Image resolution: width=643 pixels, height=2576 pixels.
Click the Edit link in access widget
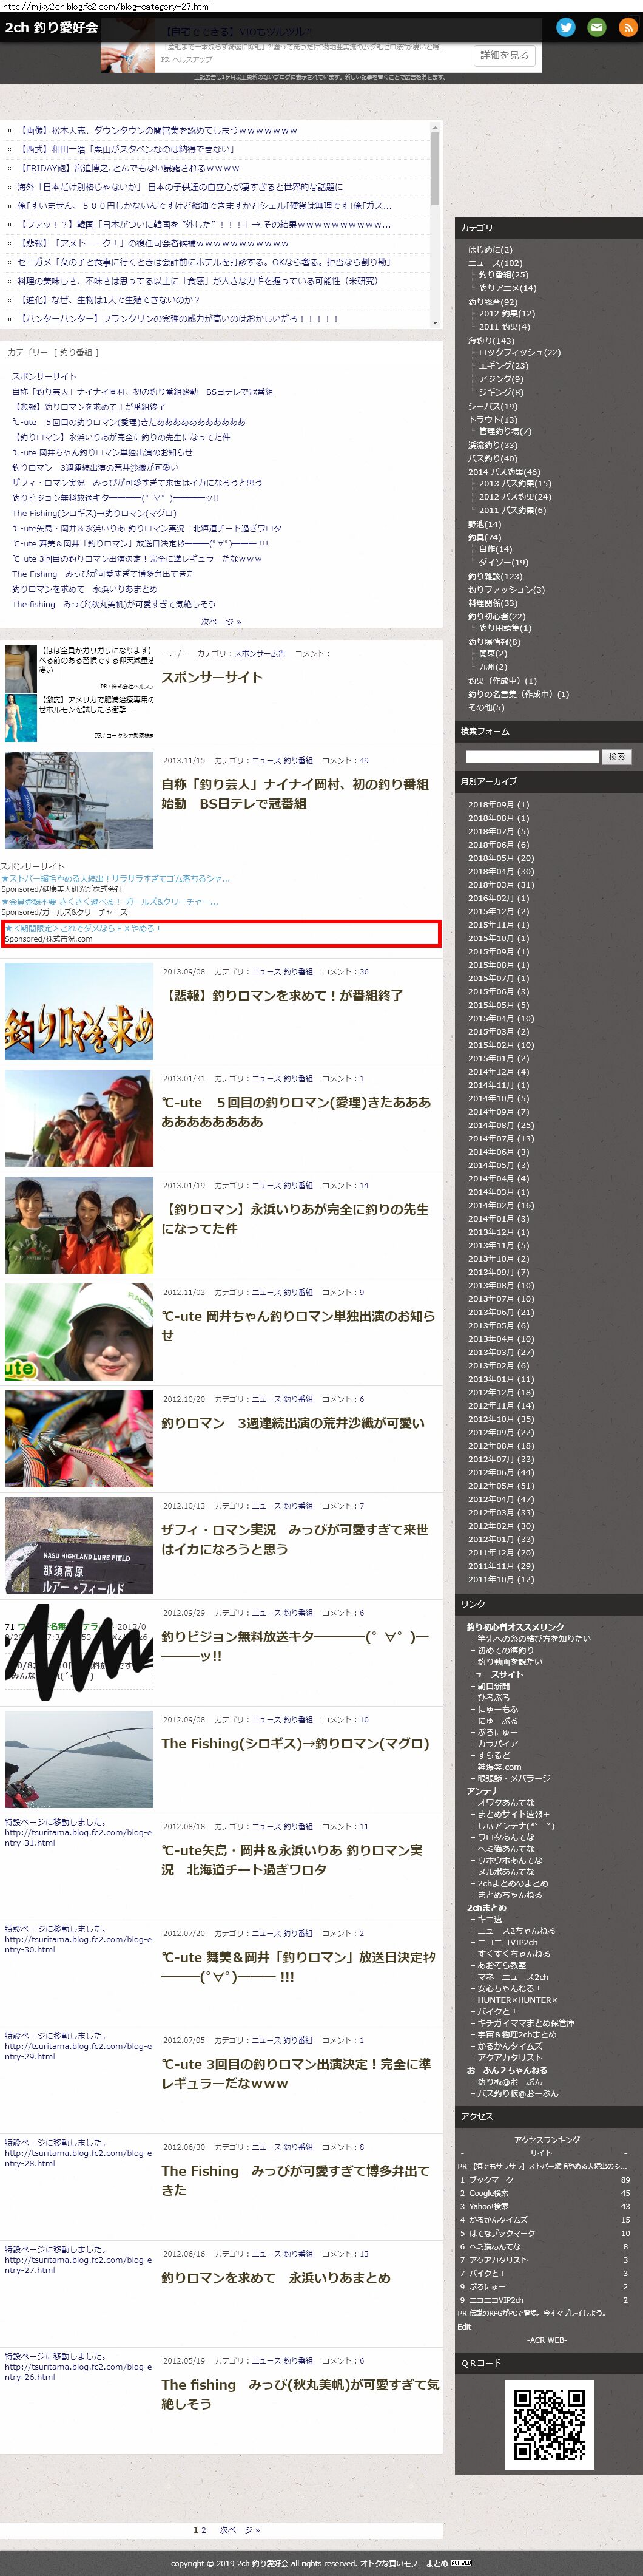click(464, 2326)
